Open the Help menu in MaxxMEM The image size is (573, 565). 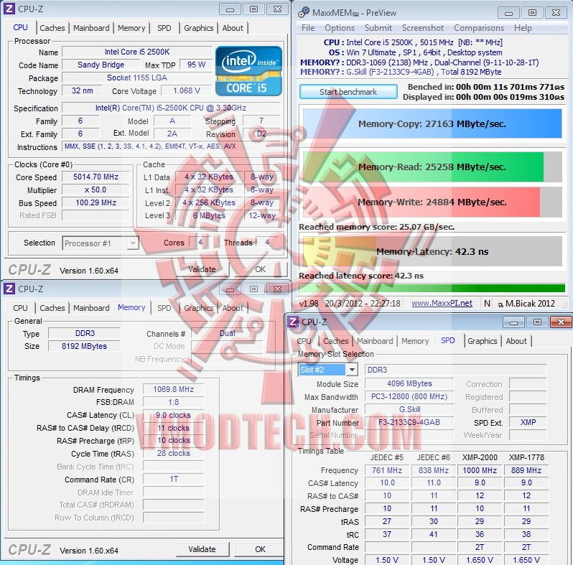coord(523,28)
